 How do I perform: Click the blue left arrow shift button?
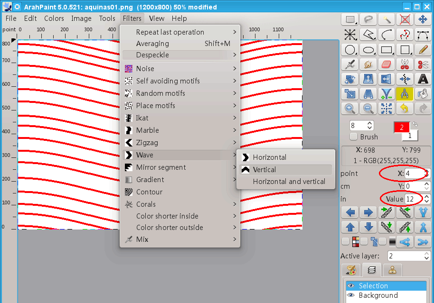pyautogui.click(x=349, y=212)
